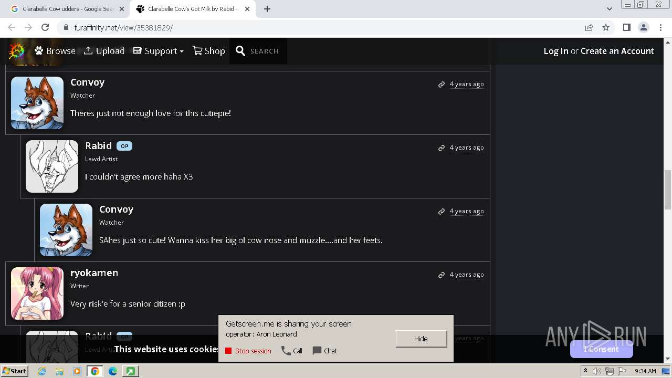Click the OP badge beside Rabid
This screenshot has width=672, height=378.
124,146
